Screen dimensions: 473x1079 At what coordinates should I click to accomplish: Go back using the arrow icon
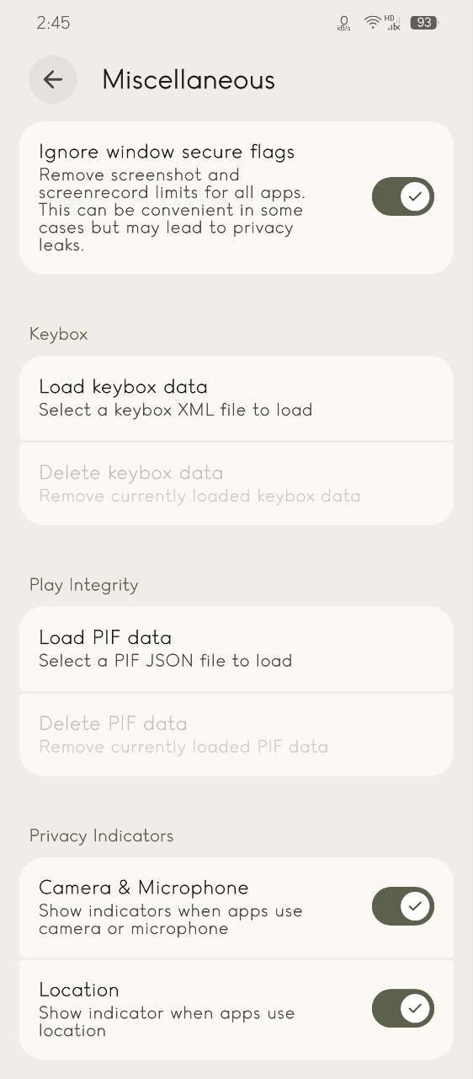[x=53, y=79]
